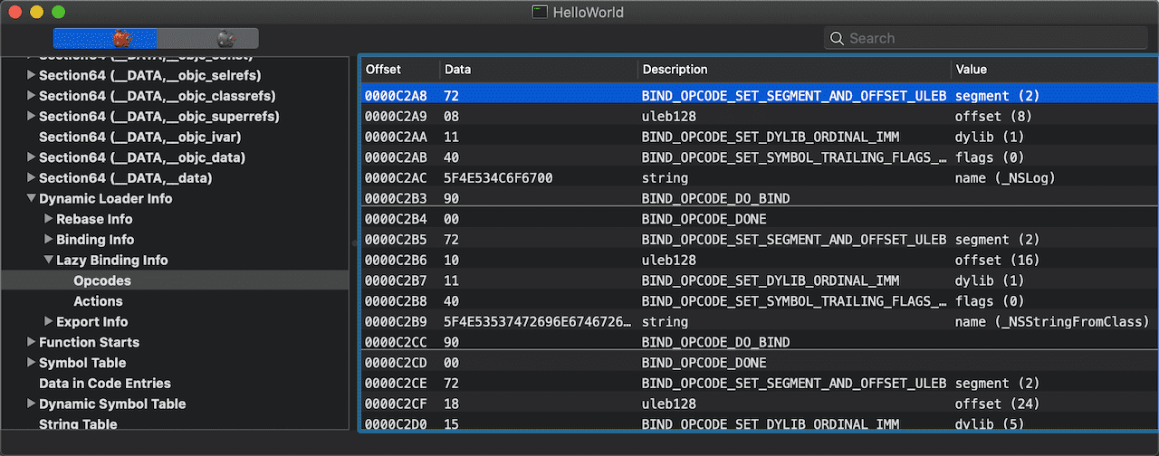Select BIND_OPCODE_DO_BIND row at 0000C2CC
1159x456 pixels.
click(x=758, y=342)
